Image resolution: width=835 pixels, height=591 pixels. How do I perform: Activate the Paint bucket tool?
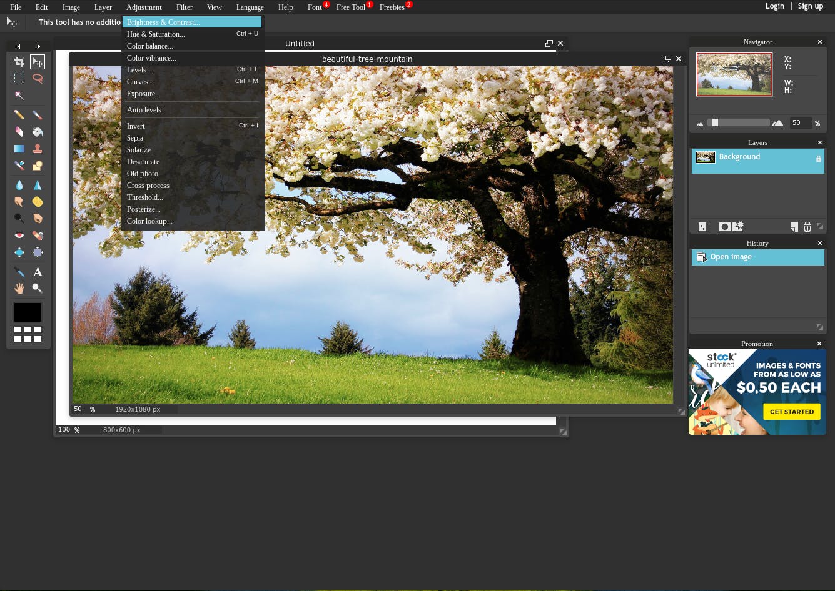(38, 132)
